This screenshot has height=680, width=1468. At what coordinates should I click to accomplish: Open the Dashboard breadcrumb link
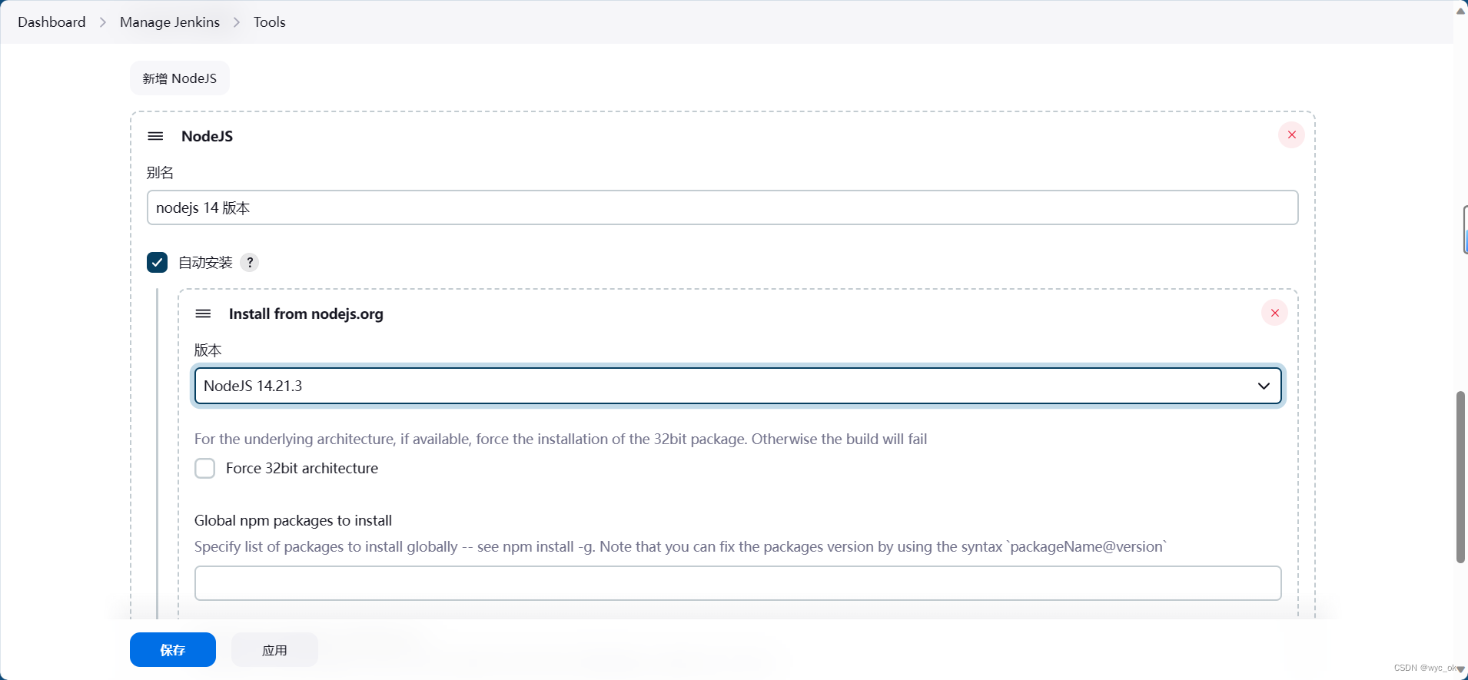point(51,22)
